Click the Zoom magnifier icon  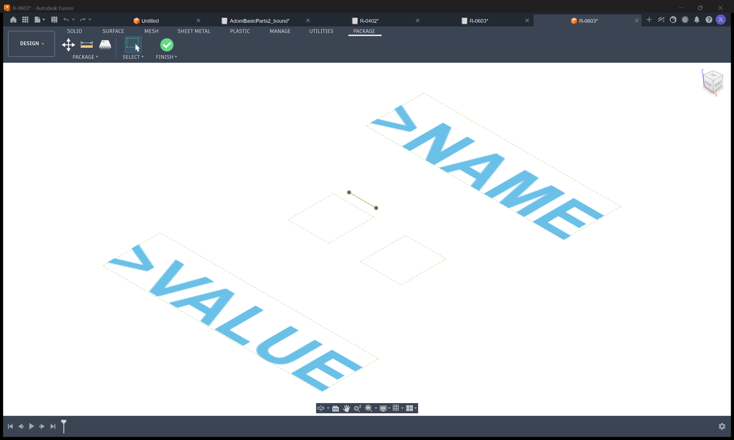pyautogui.click(x=357, y=408)
